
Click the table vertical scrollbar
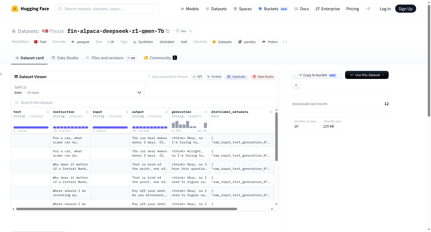pos(276,137)
